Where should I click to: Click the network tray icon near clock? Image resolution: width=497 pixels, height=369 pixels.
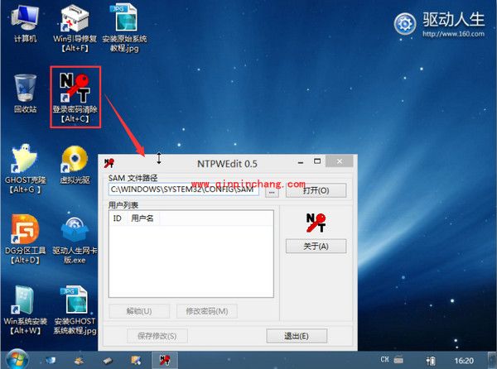click(x=431, y=361)
